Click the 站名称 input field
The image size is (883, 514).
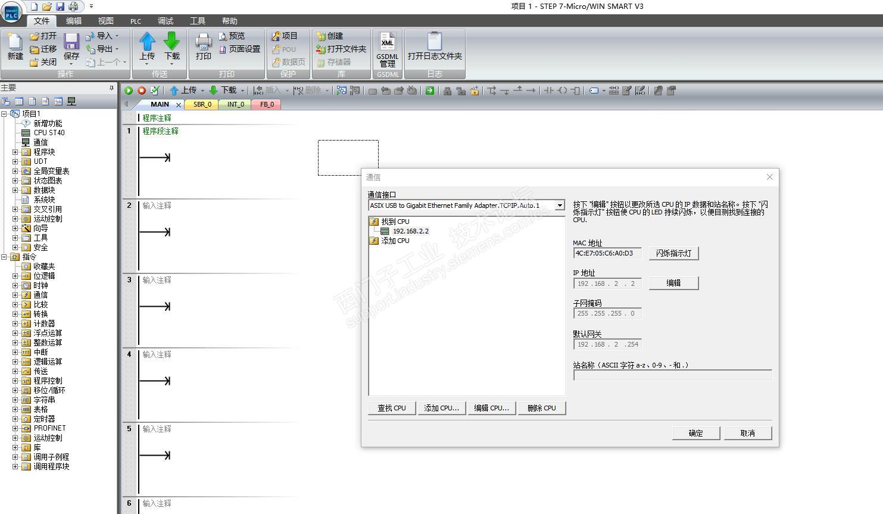[x=673, y=375]
